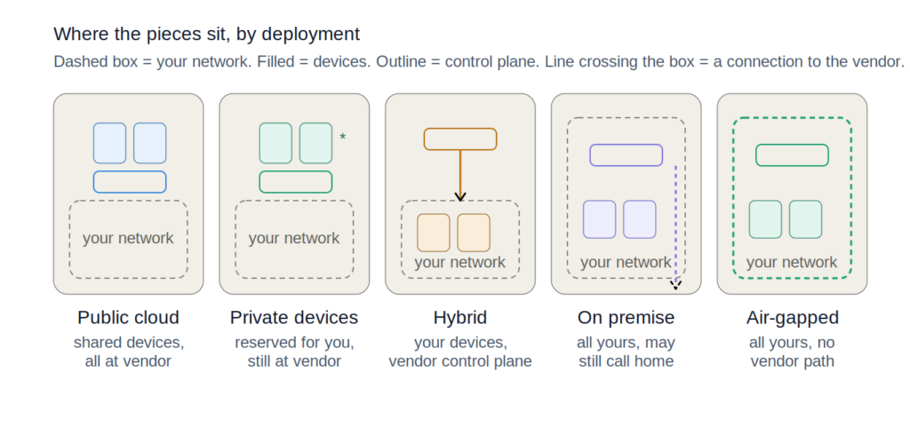Click the Hybrid card title
This screenshot has height=428, width=910.
tap(460, 318)
